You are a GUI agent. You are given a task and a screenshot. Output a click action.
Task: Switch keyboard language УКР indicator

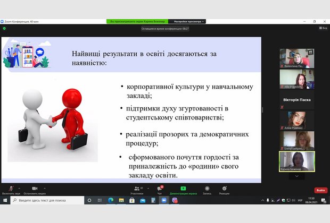[x=300, y=201]
